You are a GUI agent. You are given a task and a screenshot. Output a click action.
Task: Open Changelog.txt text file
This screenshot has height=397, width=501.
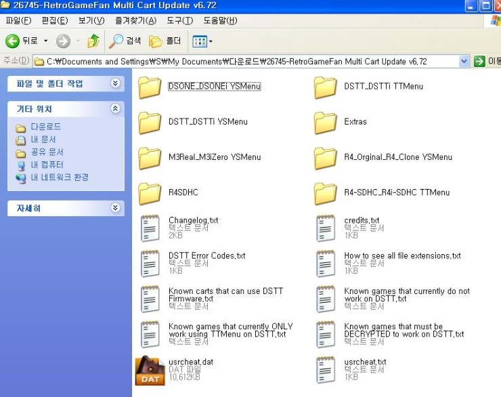pyautogui.click(x=150, y=228)
